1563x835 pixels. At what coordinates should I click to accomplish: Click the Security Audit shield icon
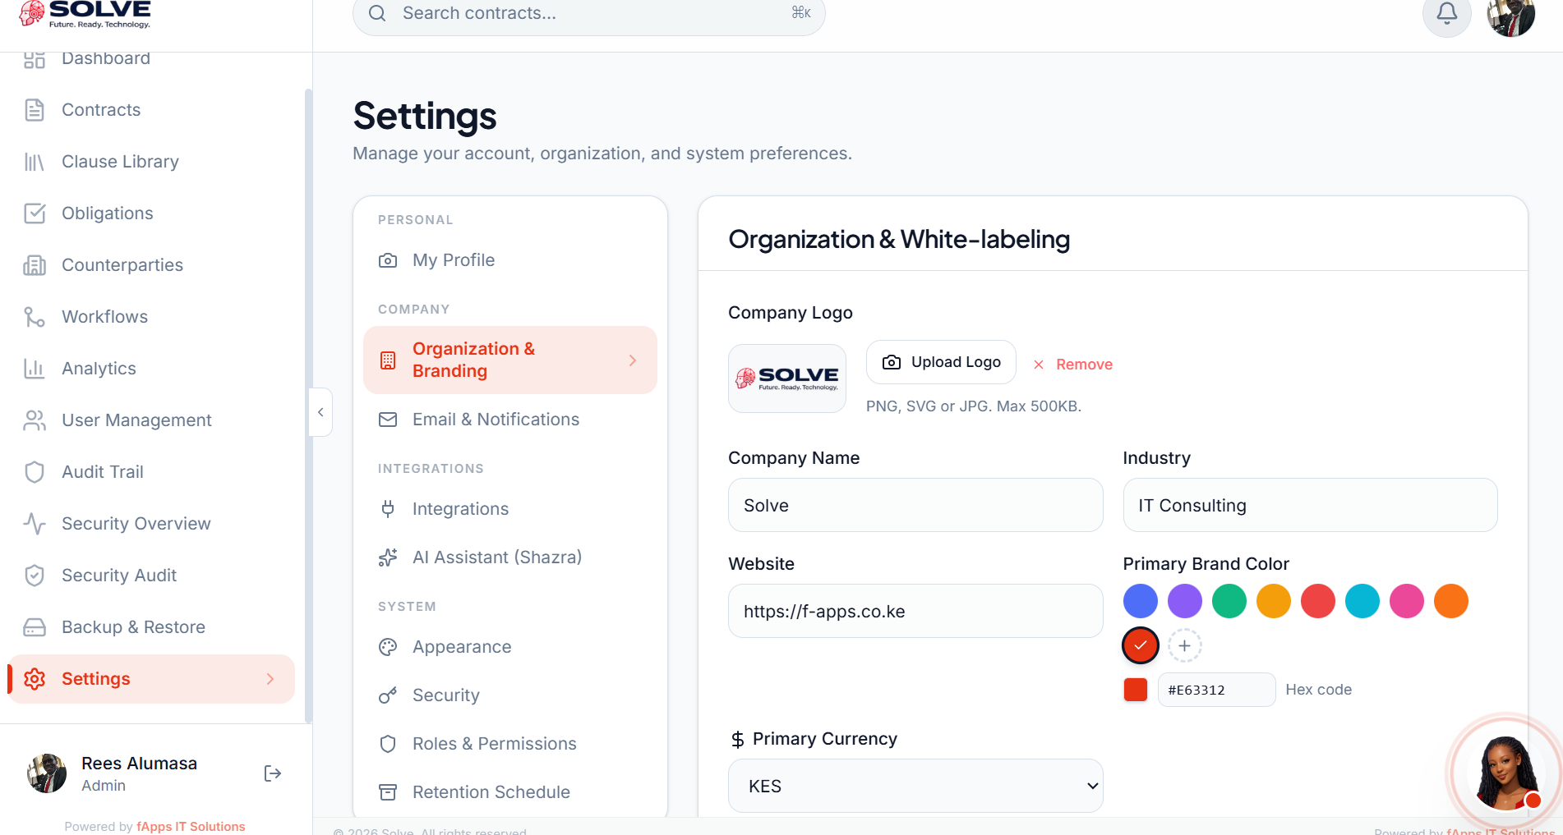(x=35, y=576)
